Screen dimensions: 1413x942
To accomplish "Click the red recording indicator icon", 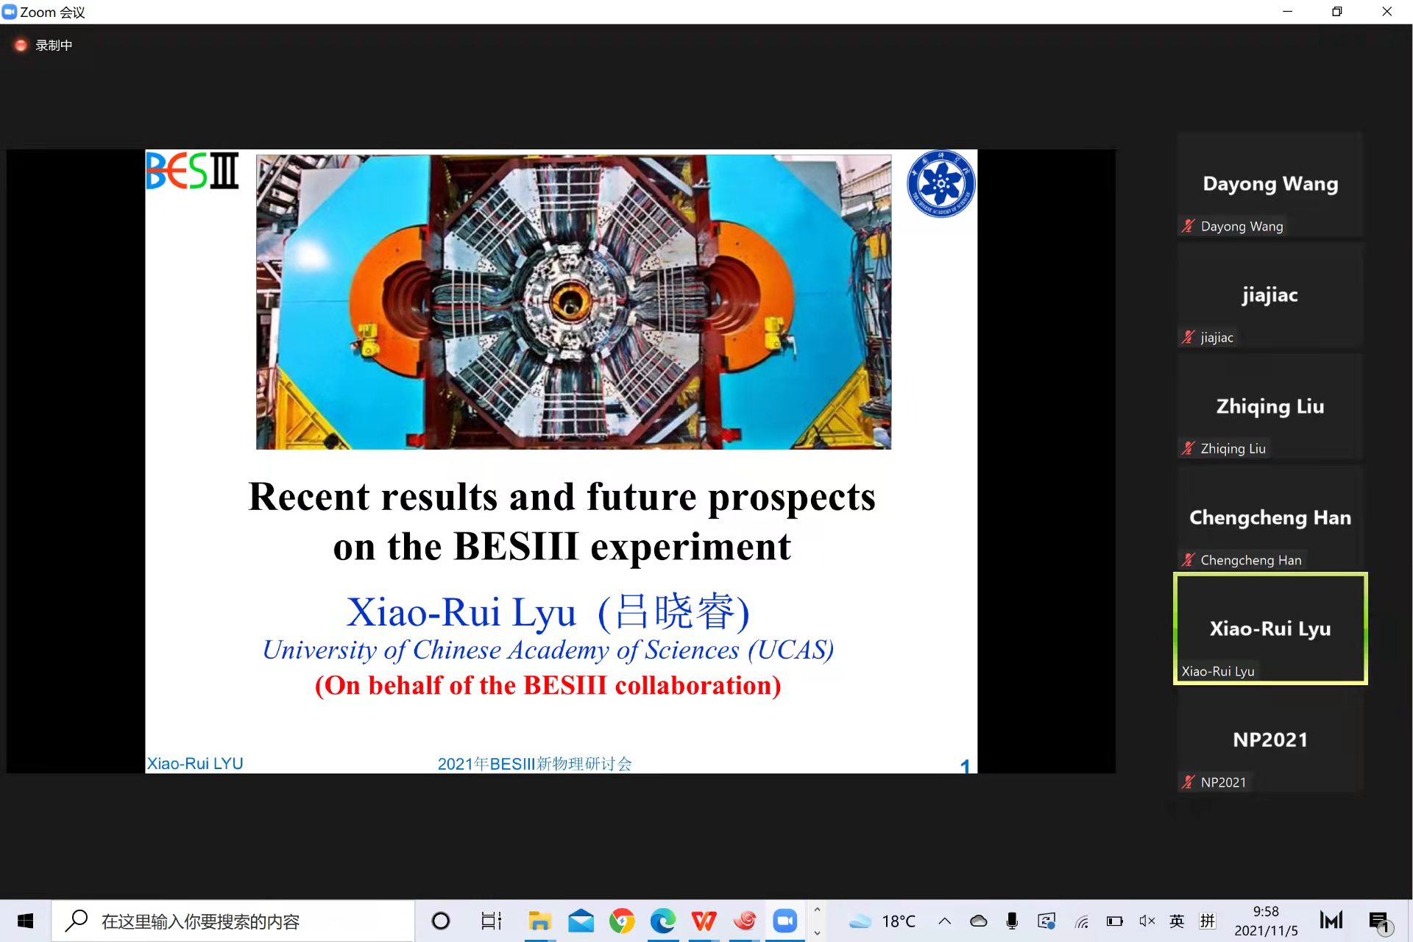I will (x=21, y=46).
